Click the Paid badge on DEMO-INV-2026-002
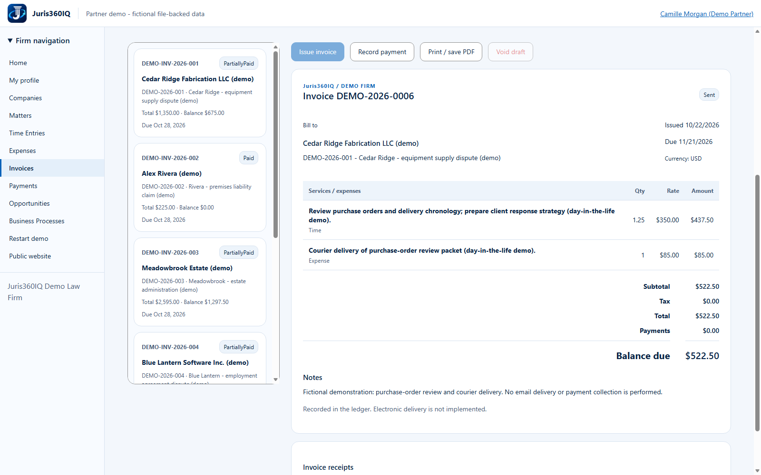This screenshot has width=761, height=475. click(x=249, y=158)
